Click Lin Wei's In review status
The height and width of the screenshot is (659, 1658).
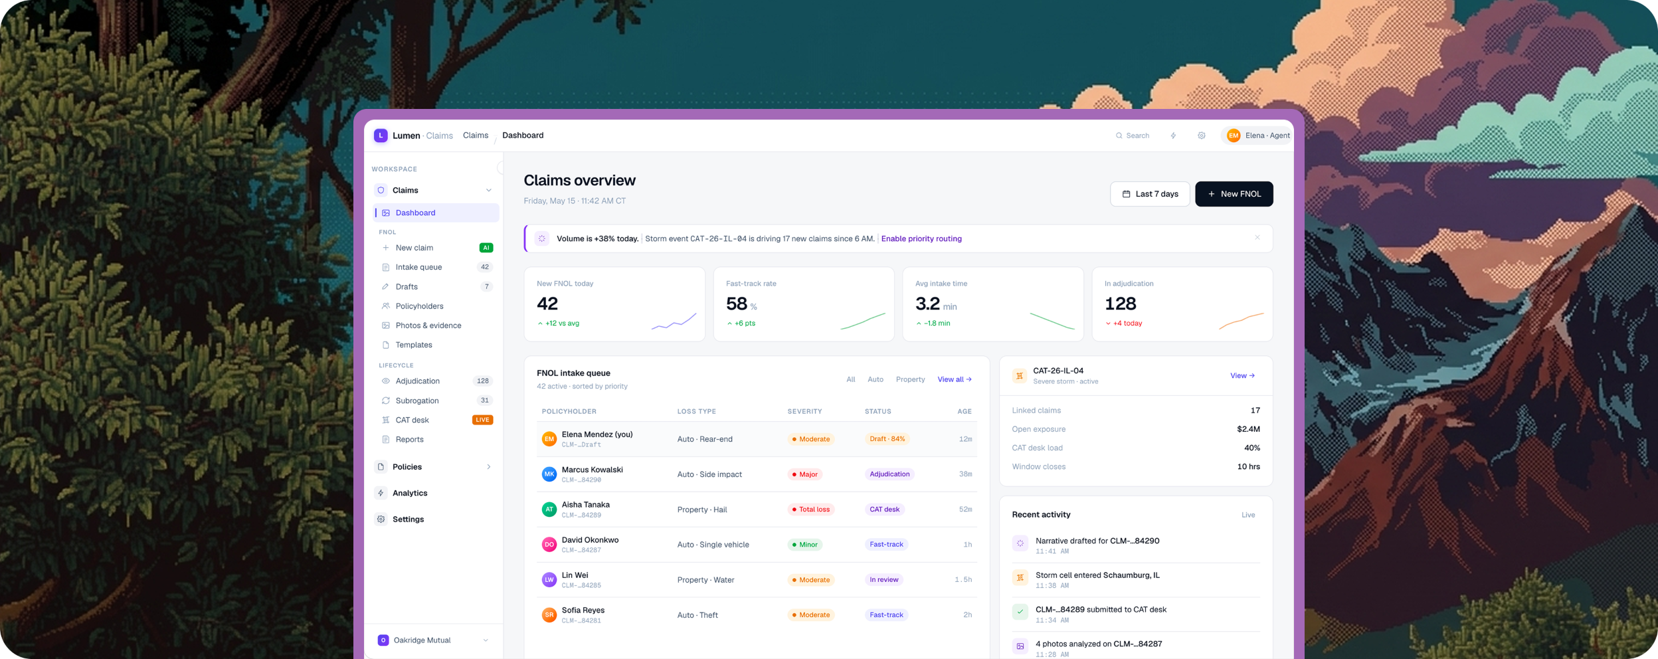(884, 580)
